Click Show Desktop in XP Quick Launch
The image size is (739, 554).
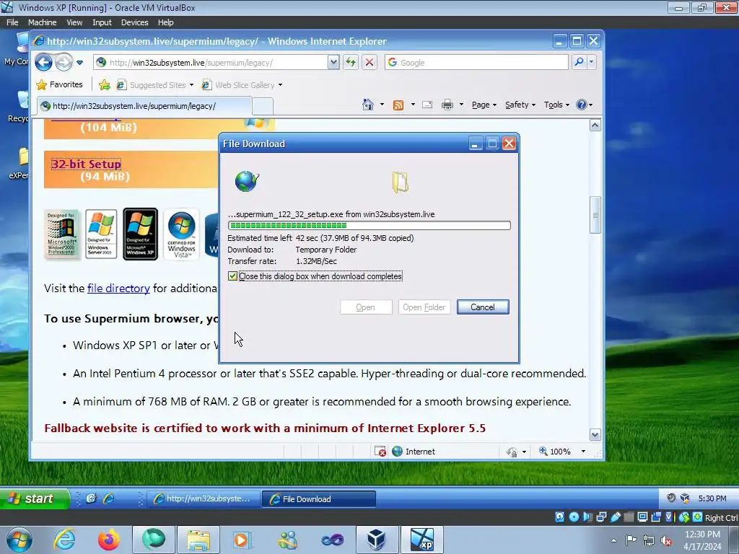click(x=92, y=498)
